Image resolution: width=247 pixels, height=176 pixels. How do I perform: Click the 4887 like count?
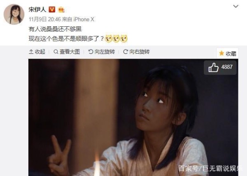(227, 67)
